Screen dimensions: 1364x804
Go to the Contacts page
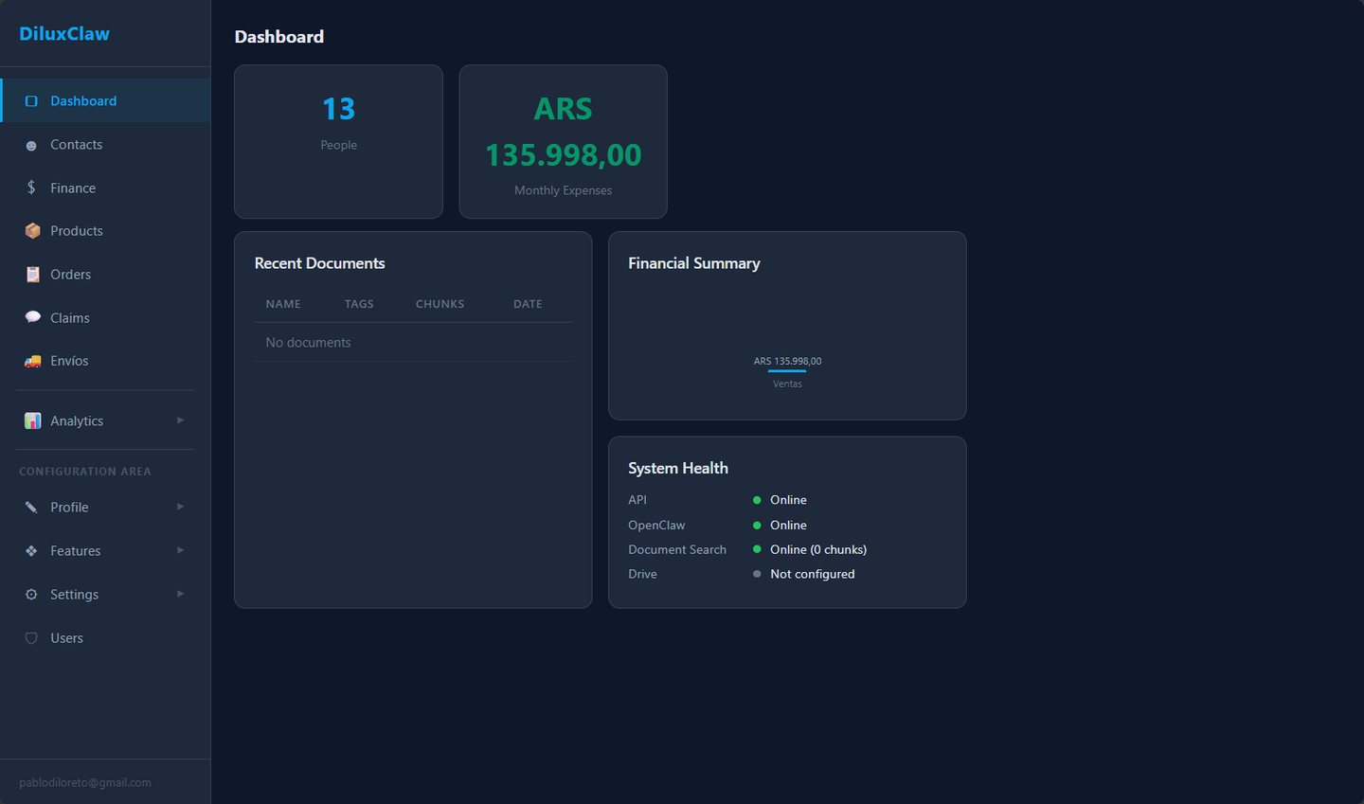point(105,144)
